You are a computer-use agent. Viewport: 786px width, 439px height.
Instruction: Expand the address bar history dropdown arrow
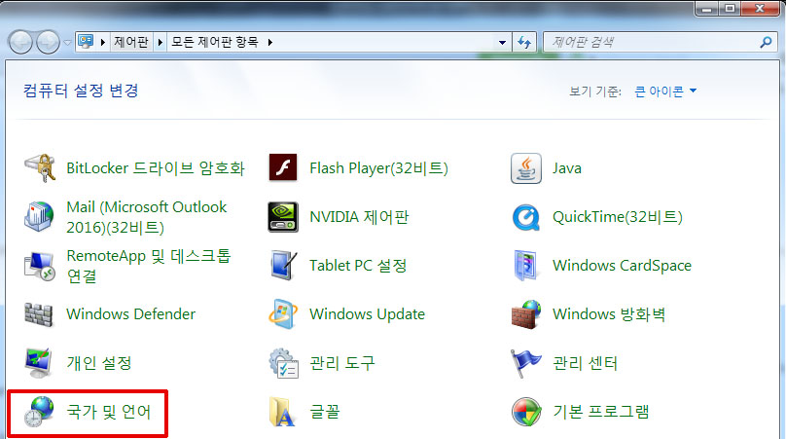coord(502,43)
